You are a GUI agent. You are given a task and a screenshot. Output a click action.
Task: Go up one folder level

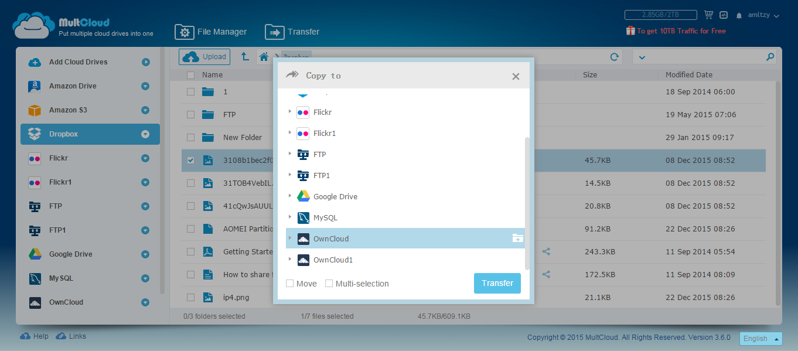click(245, 57)
